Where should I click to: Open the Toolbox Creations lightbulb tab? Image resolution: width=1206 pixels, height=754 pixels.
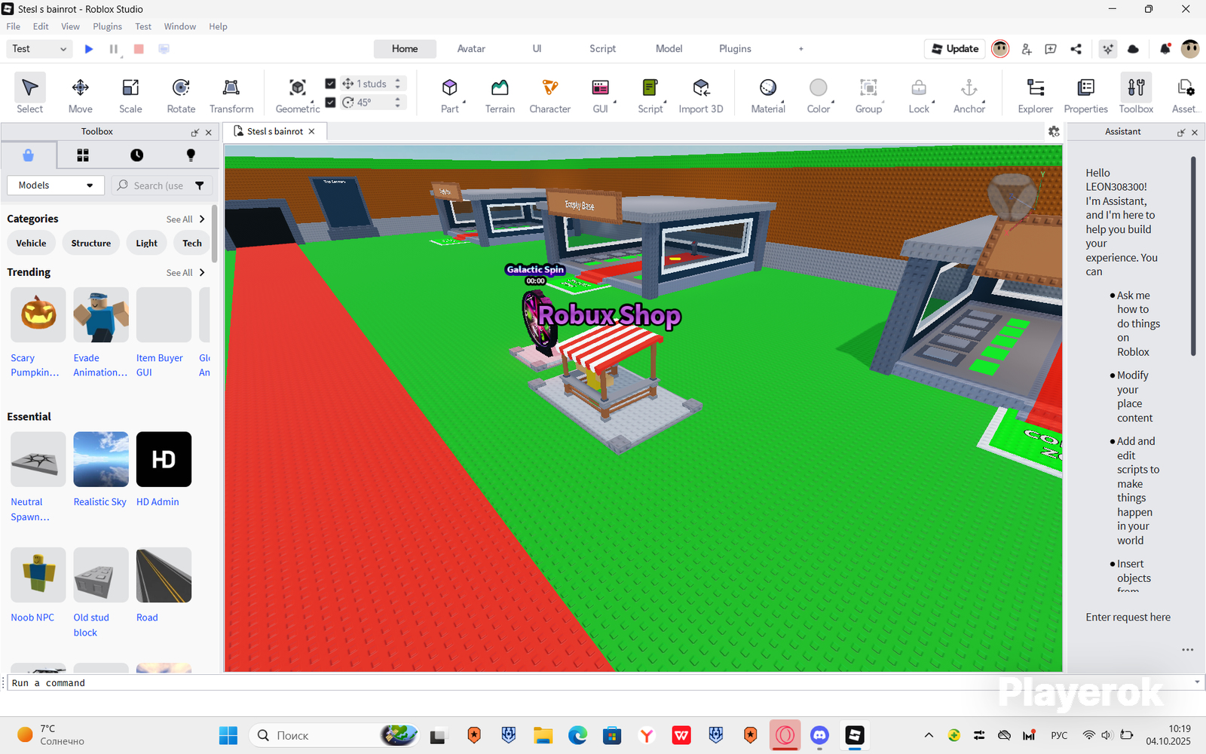click(x=191, y=155)
